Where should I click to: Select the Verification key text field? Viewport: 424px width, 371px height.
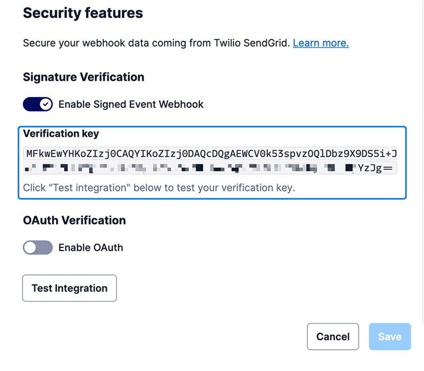click(212, 162)
